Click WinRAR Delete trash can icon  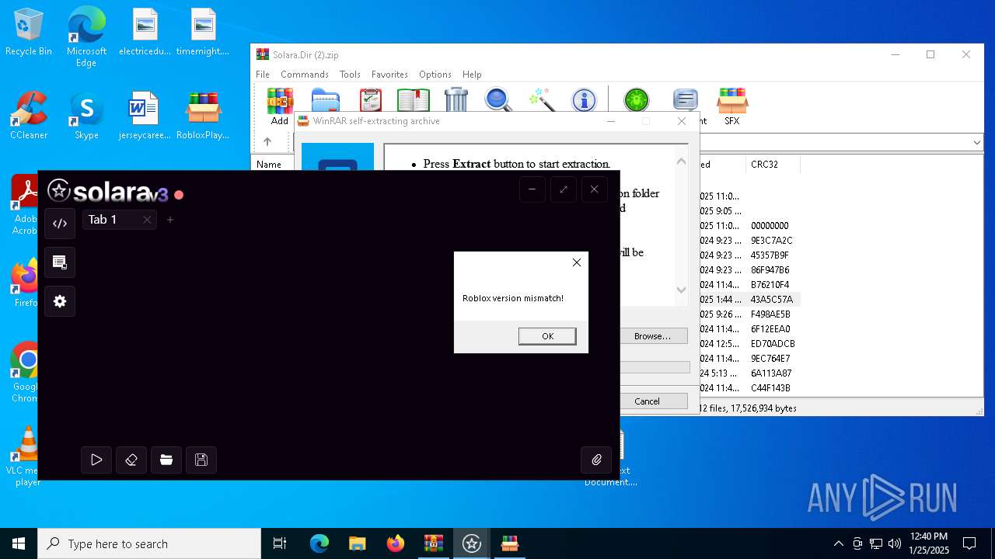456,100
